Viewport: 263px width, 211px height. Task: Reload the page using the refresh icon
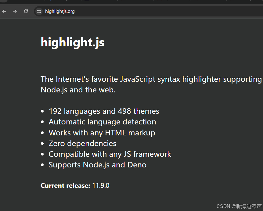[x=26, y=11]
